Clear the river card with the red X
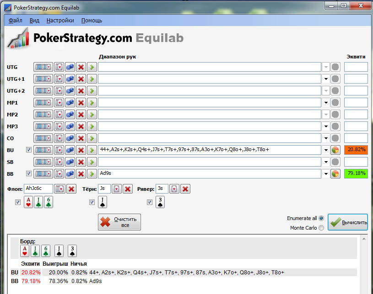This screenshot has height=294, width=373. coord(185,189)
